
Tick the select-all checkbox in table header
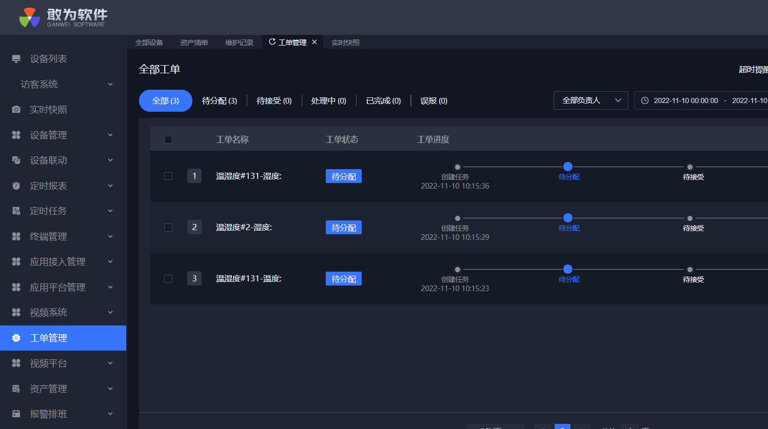pos(168,139)
